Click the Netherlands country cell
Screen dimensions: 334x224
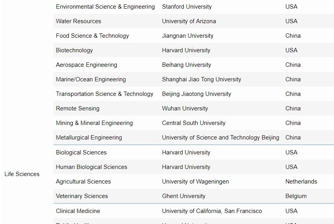click(x=301, y=182)
